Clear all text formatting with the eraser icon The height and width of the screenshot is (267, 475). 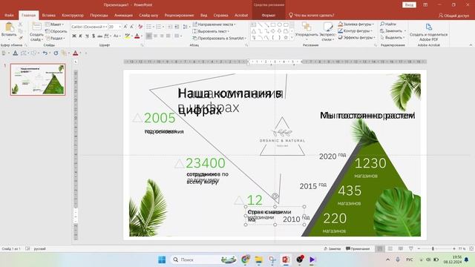pyautogui.click(x=140, y=27)
